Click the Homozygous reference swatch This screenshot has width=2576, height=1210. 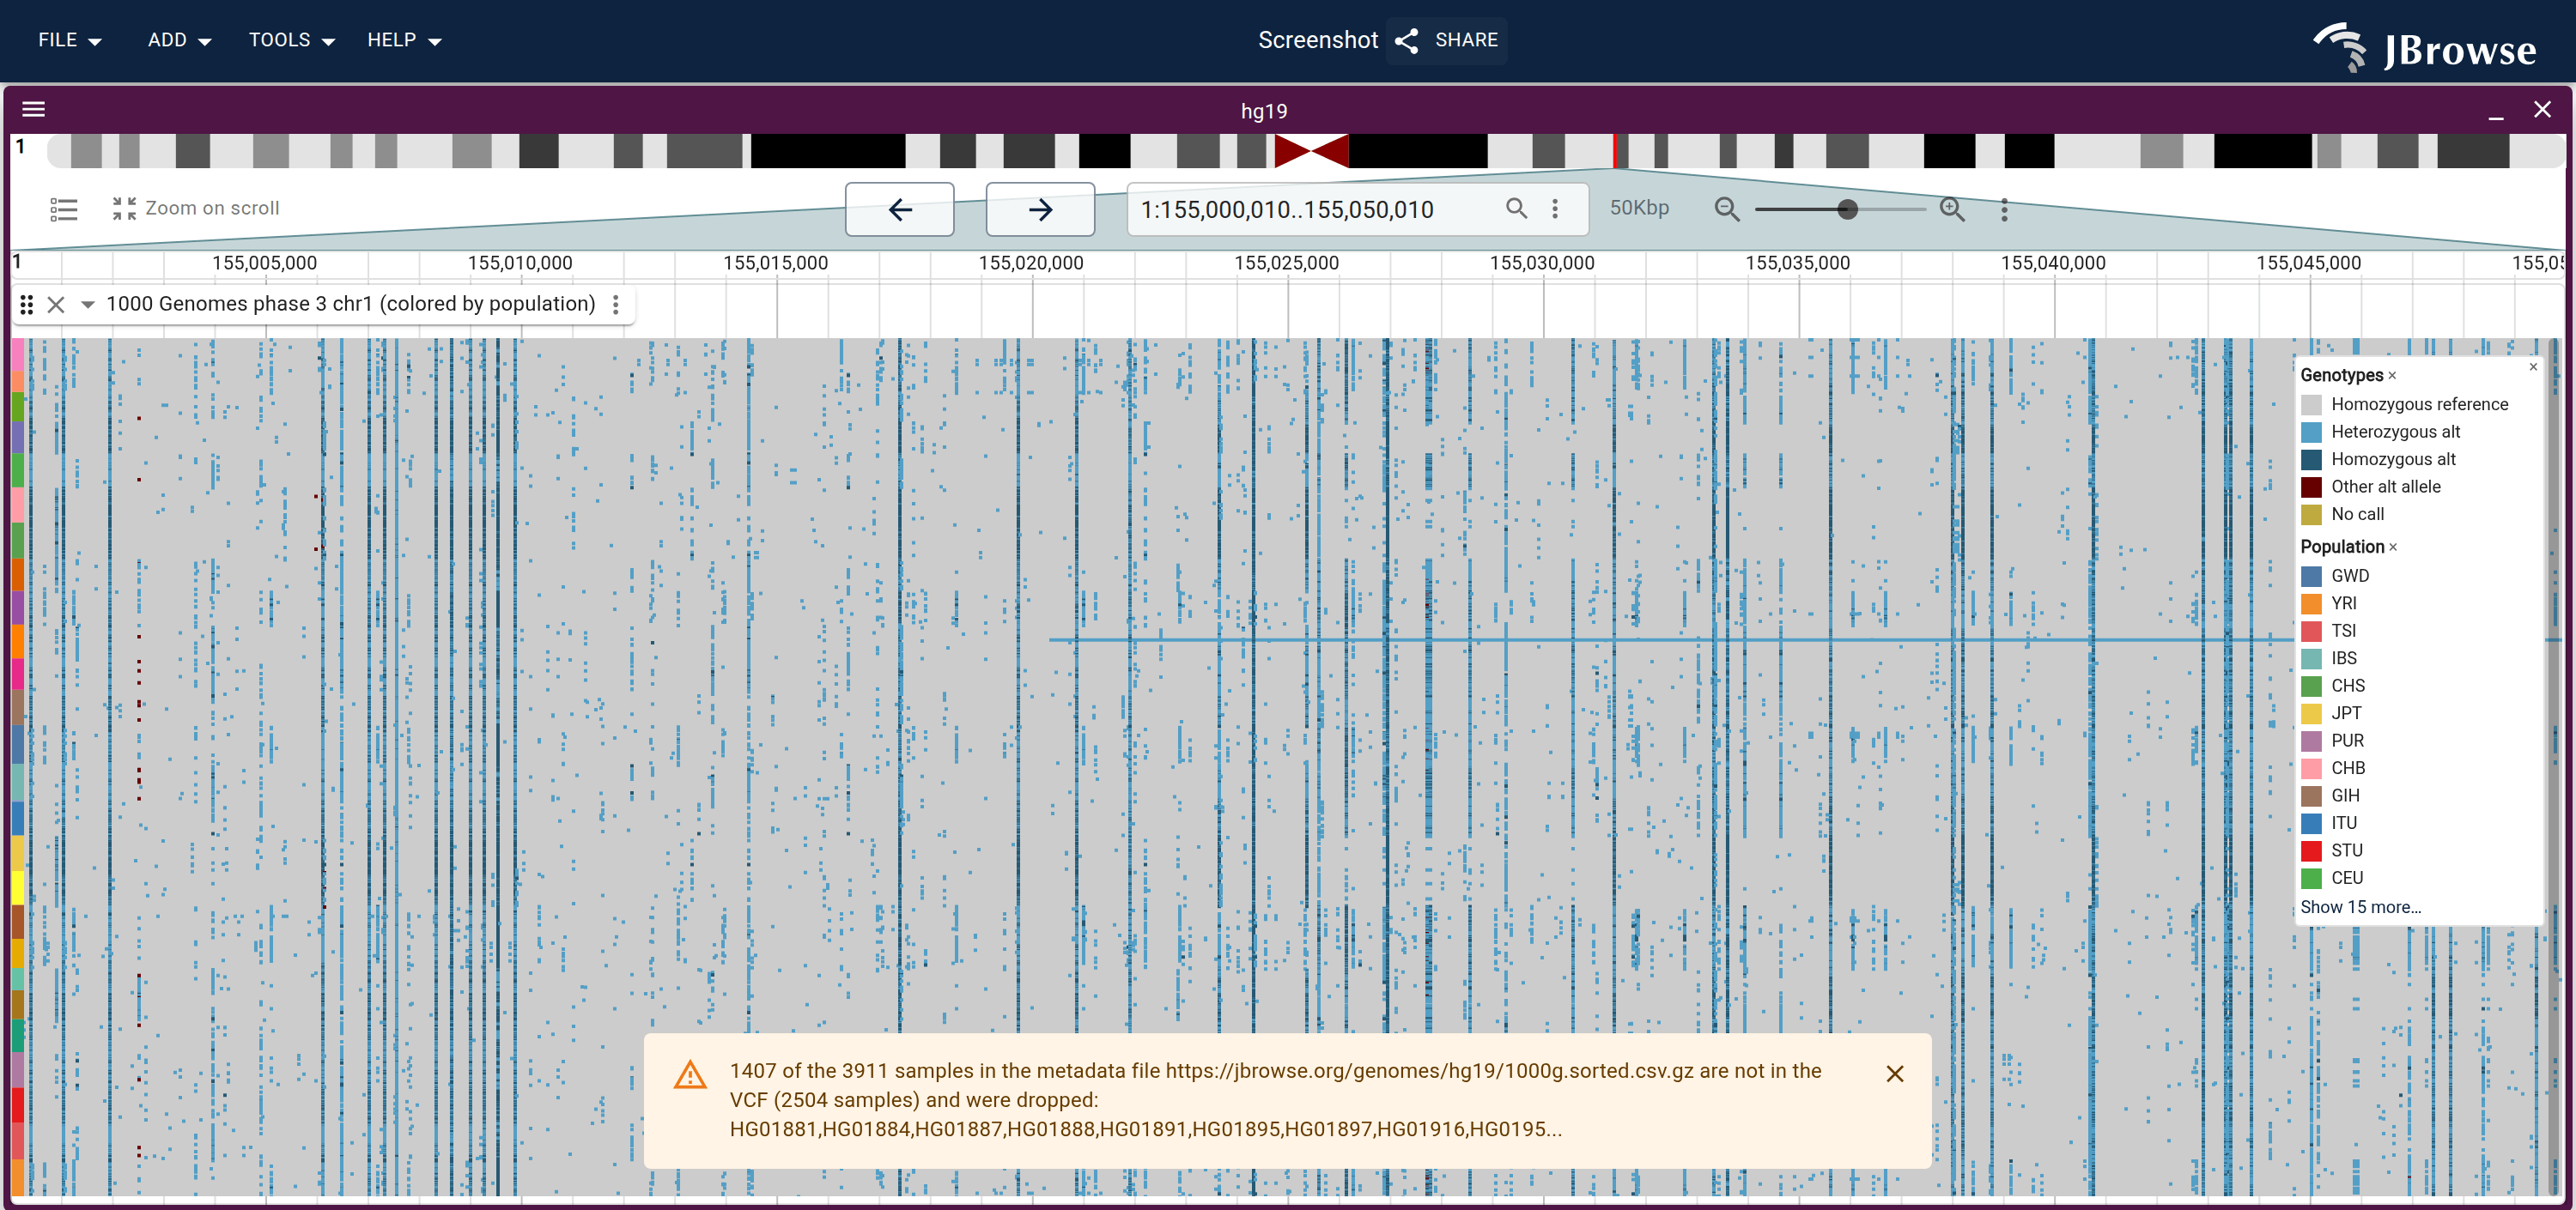click(x=2311, y=405)
